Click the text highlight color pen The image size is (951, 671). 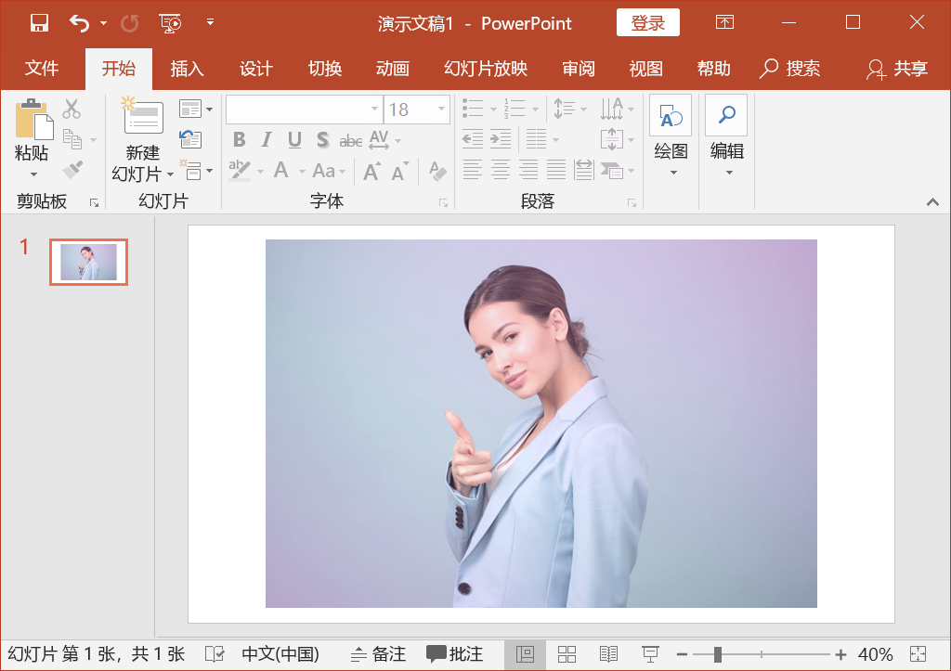tap(240, 171)
